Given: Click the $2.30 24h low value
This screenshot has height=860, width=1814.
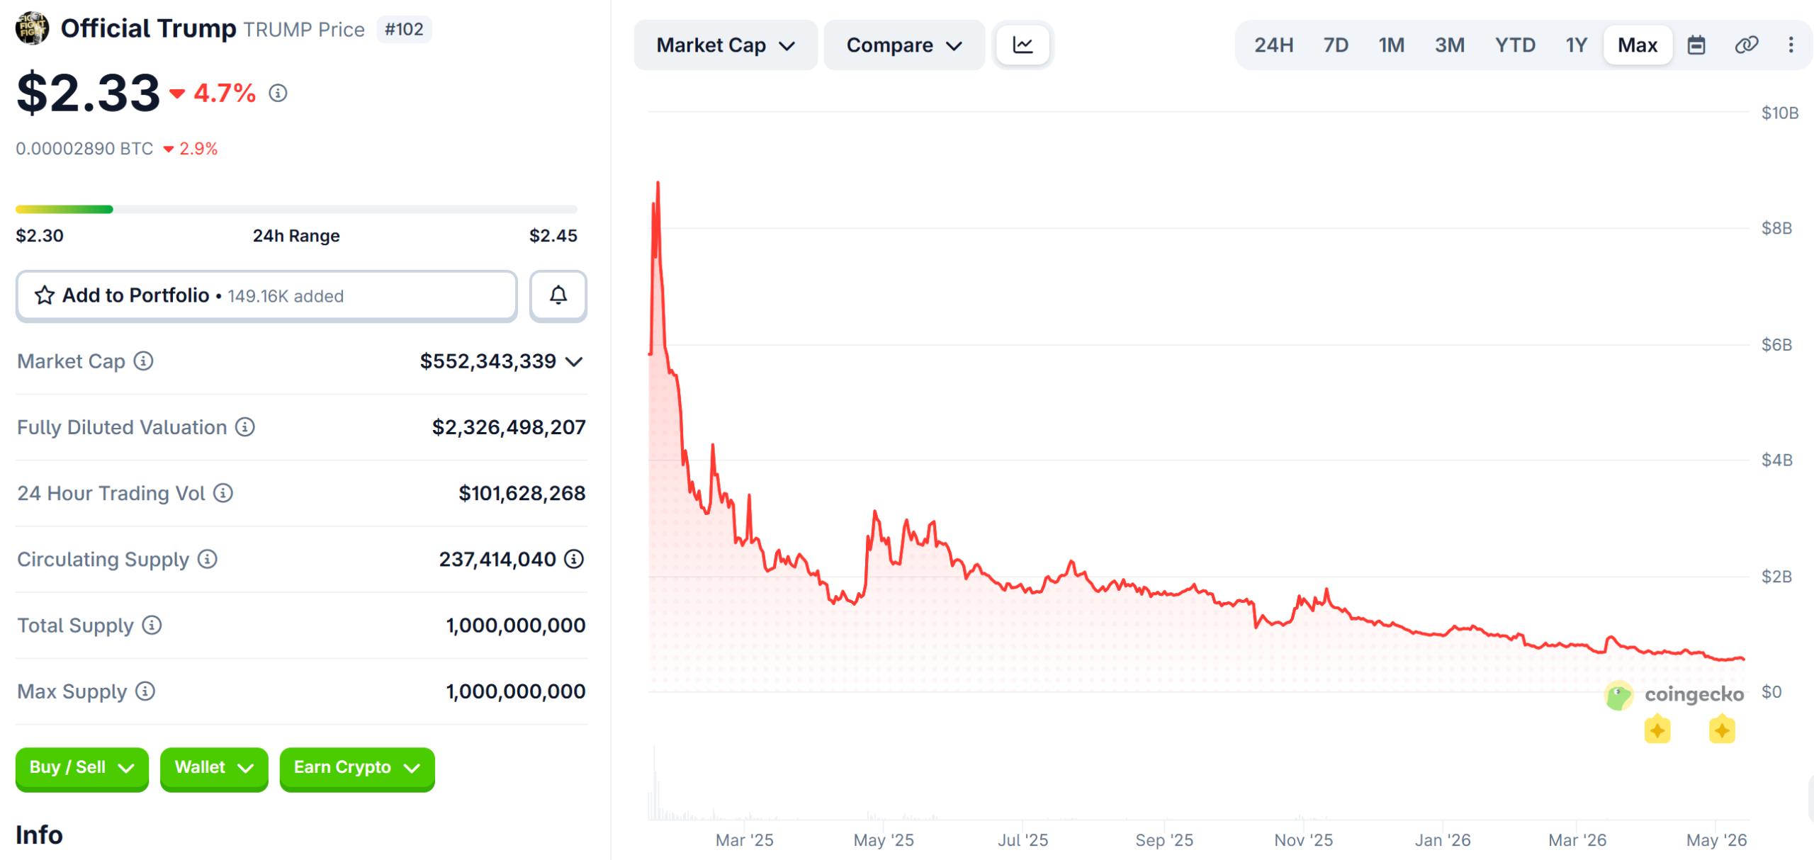Looking at the screenshot, I should [x=40, y=236].
